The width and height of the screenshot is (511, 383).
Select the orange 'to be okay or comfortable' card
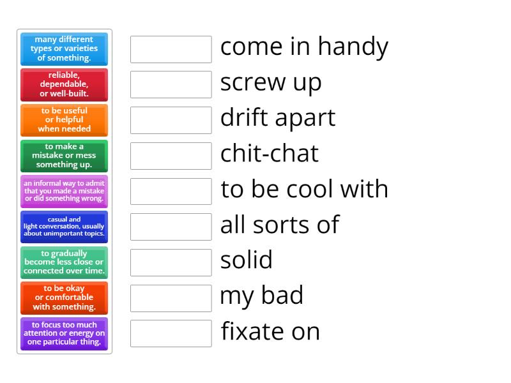click(64, 297)
